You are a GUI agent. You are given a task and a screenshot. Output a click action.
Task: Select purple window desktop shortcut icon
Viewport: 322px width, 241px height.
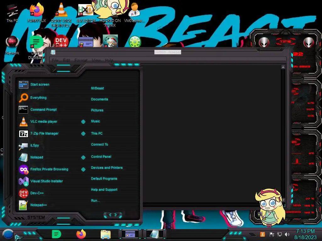[x=86, y=42]
